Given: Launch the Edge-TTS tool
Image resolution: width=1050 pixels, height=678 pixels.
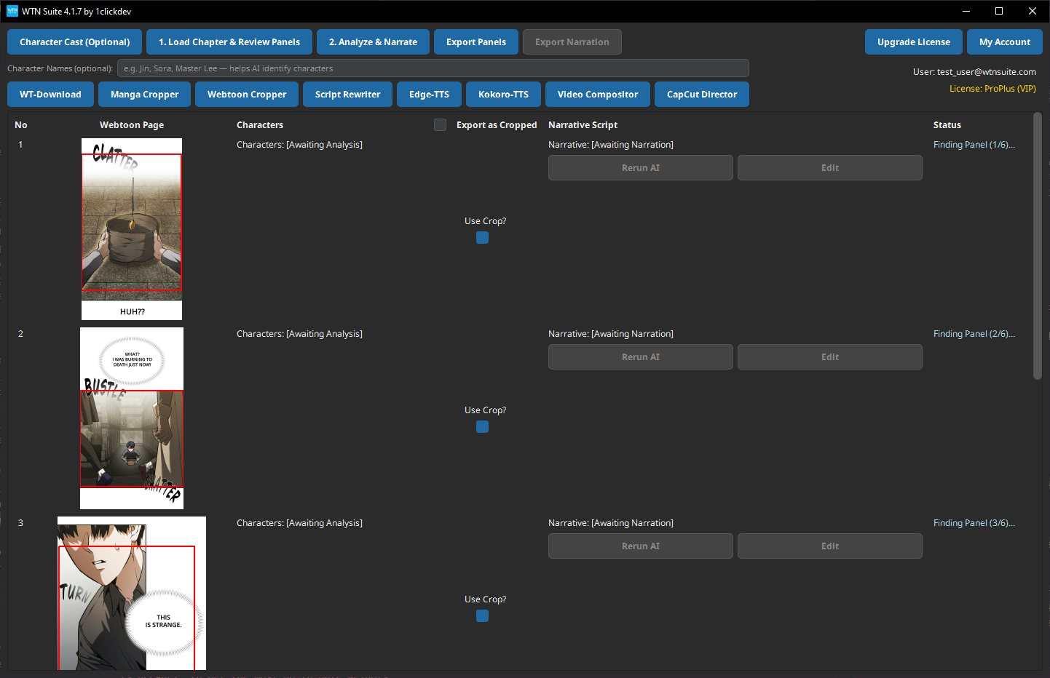Looking at the screenshot, I should [429, 94].
